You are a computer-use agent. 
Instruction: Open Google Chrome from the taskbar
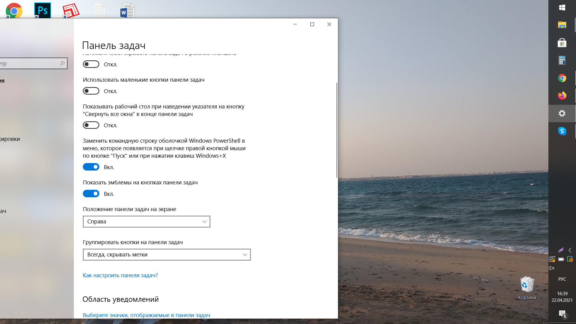[x=562, y=78]
